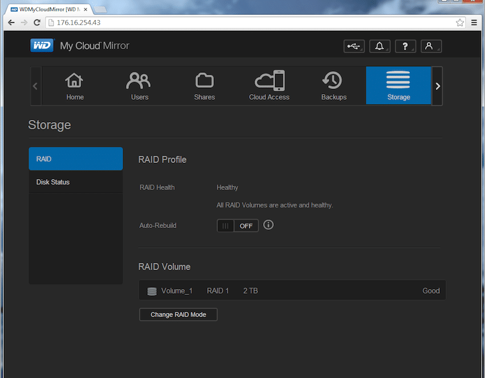Image resolution: width=485 pixels, height=378 pixels.
Task: Open the Cloud Access navigation tab
Action: 269,86
